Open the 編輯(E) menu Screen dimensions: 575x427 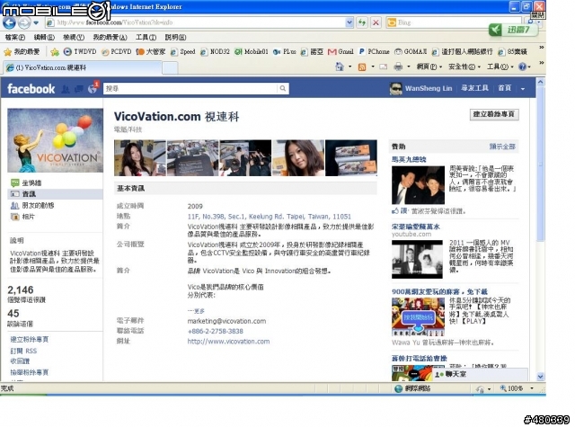pos(44,37)
